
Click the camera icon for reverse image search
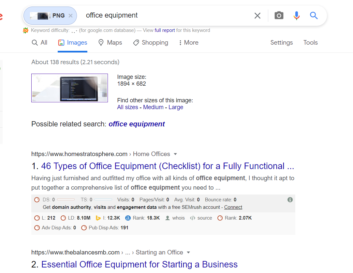point(279,15)
